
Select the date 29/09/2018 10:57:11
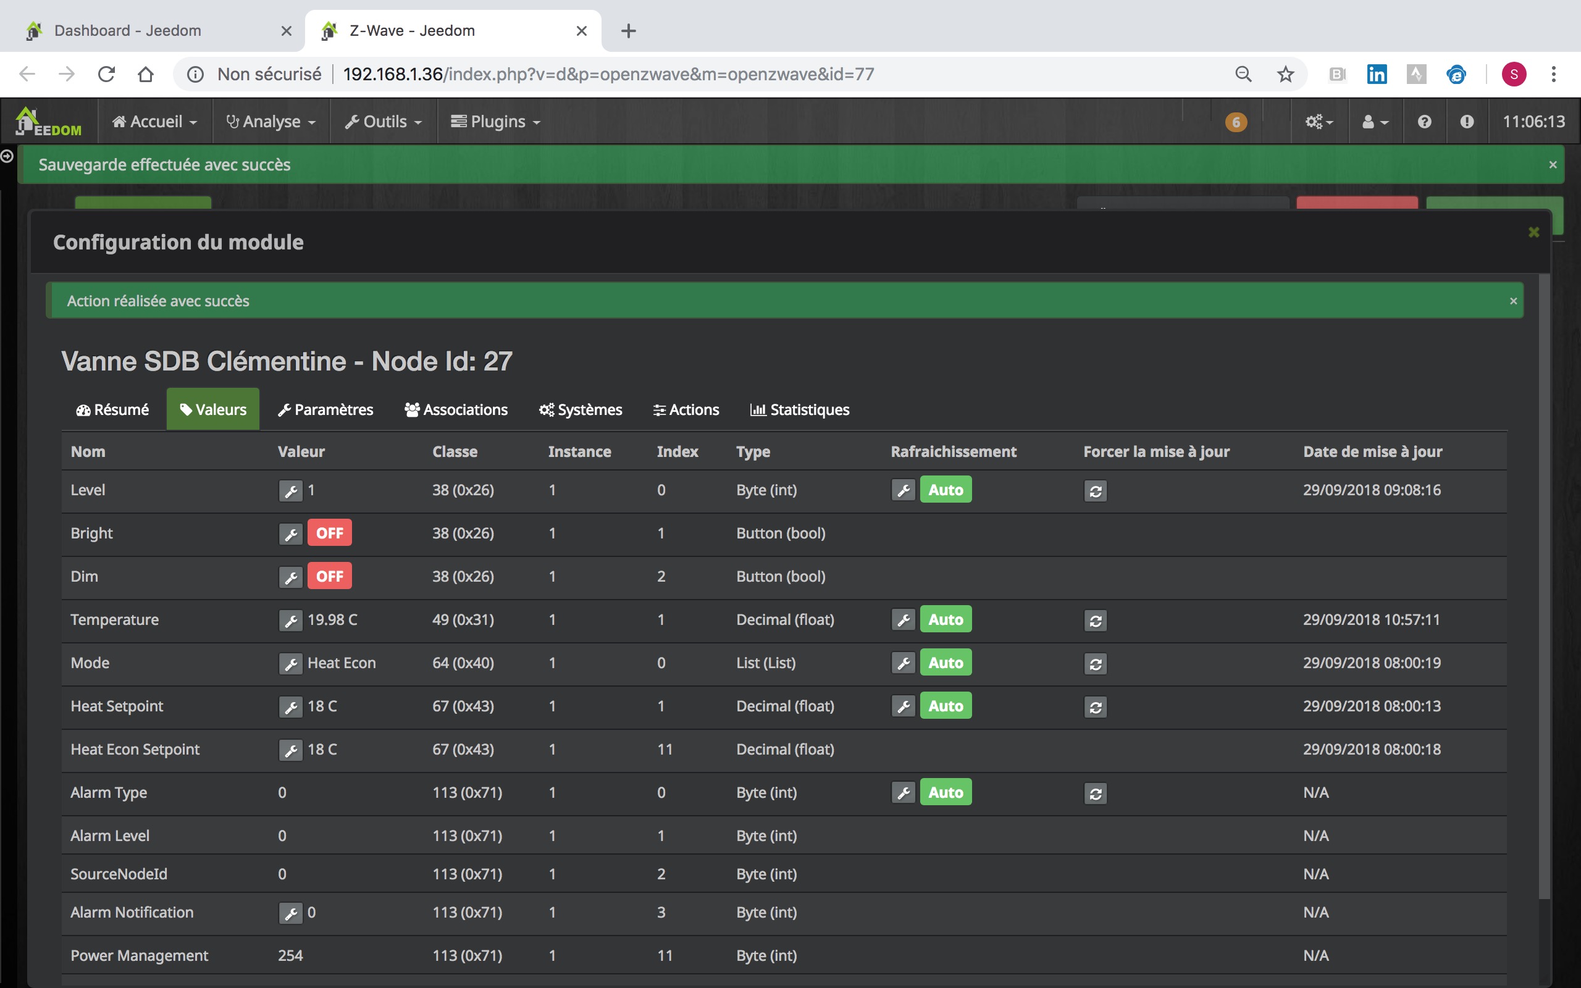tap(1371, 619)
